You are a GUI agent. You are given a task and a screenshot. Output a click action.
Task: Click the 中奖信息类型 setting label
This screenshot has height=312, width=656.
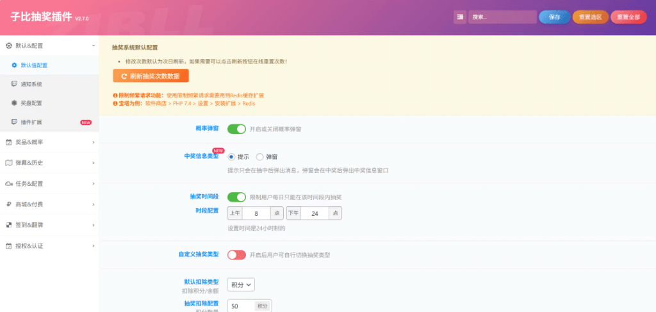coord(201,156)
